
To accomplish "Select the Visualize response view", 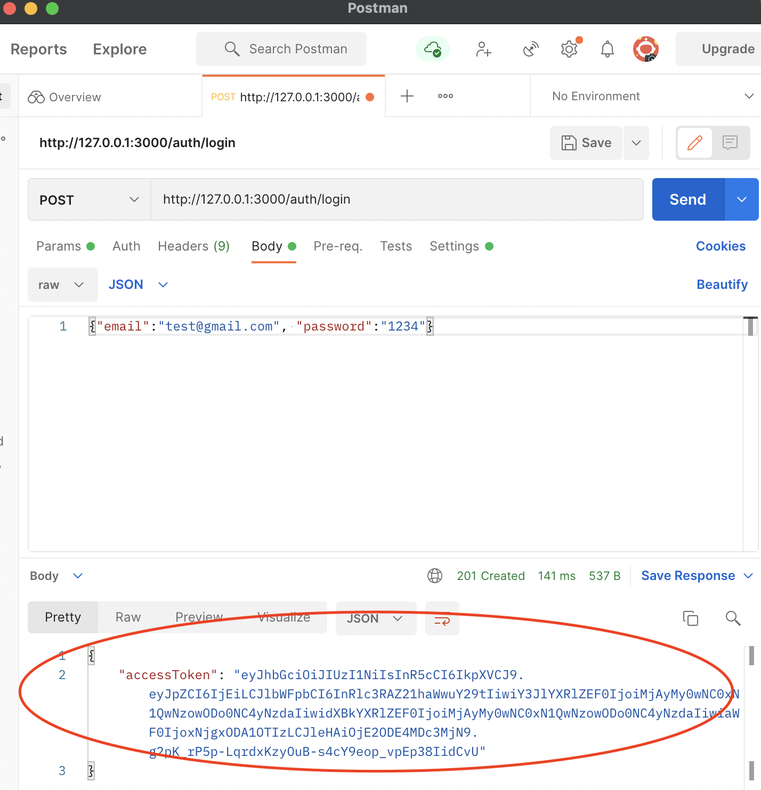I will tap(284, 617).
